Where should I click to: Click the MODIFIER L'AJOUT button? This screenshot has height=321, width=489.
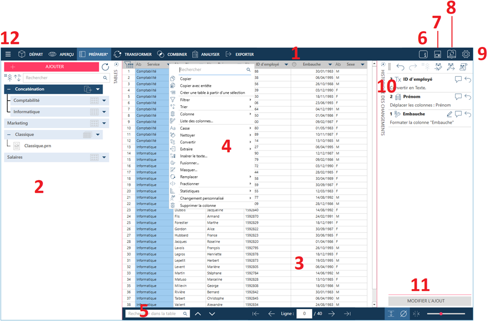[430, 301]
